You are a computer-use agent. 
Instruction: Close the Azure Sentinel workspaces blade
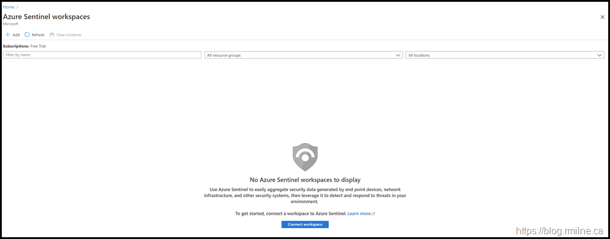(602, 17)
